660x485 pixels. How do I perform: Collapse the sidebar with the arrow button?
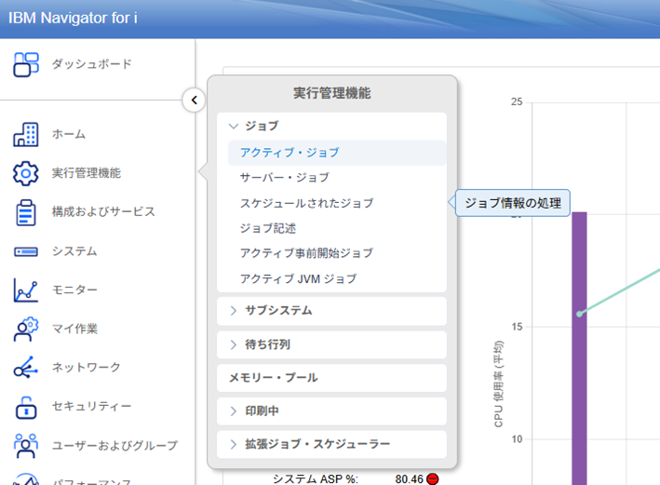(194, 101)
